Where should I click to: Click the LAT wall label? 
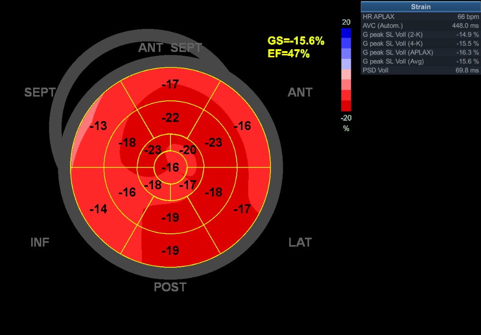click(x=300, y=242)
